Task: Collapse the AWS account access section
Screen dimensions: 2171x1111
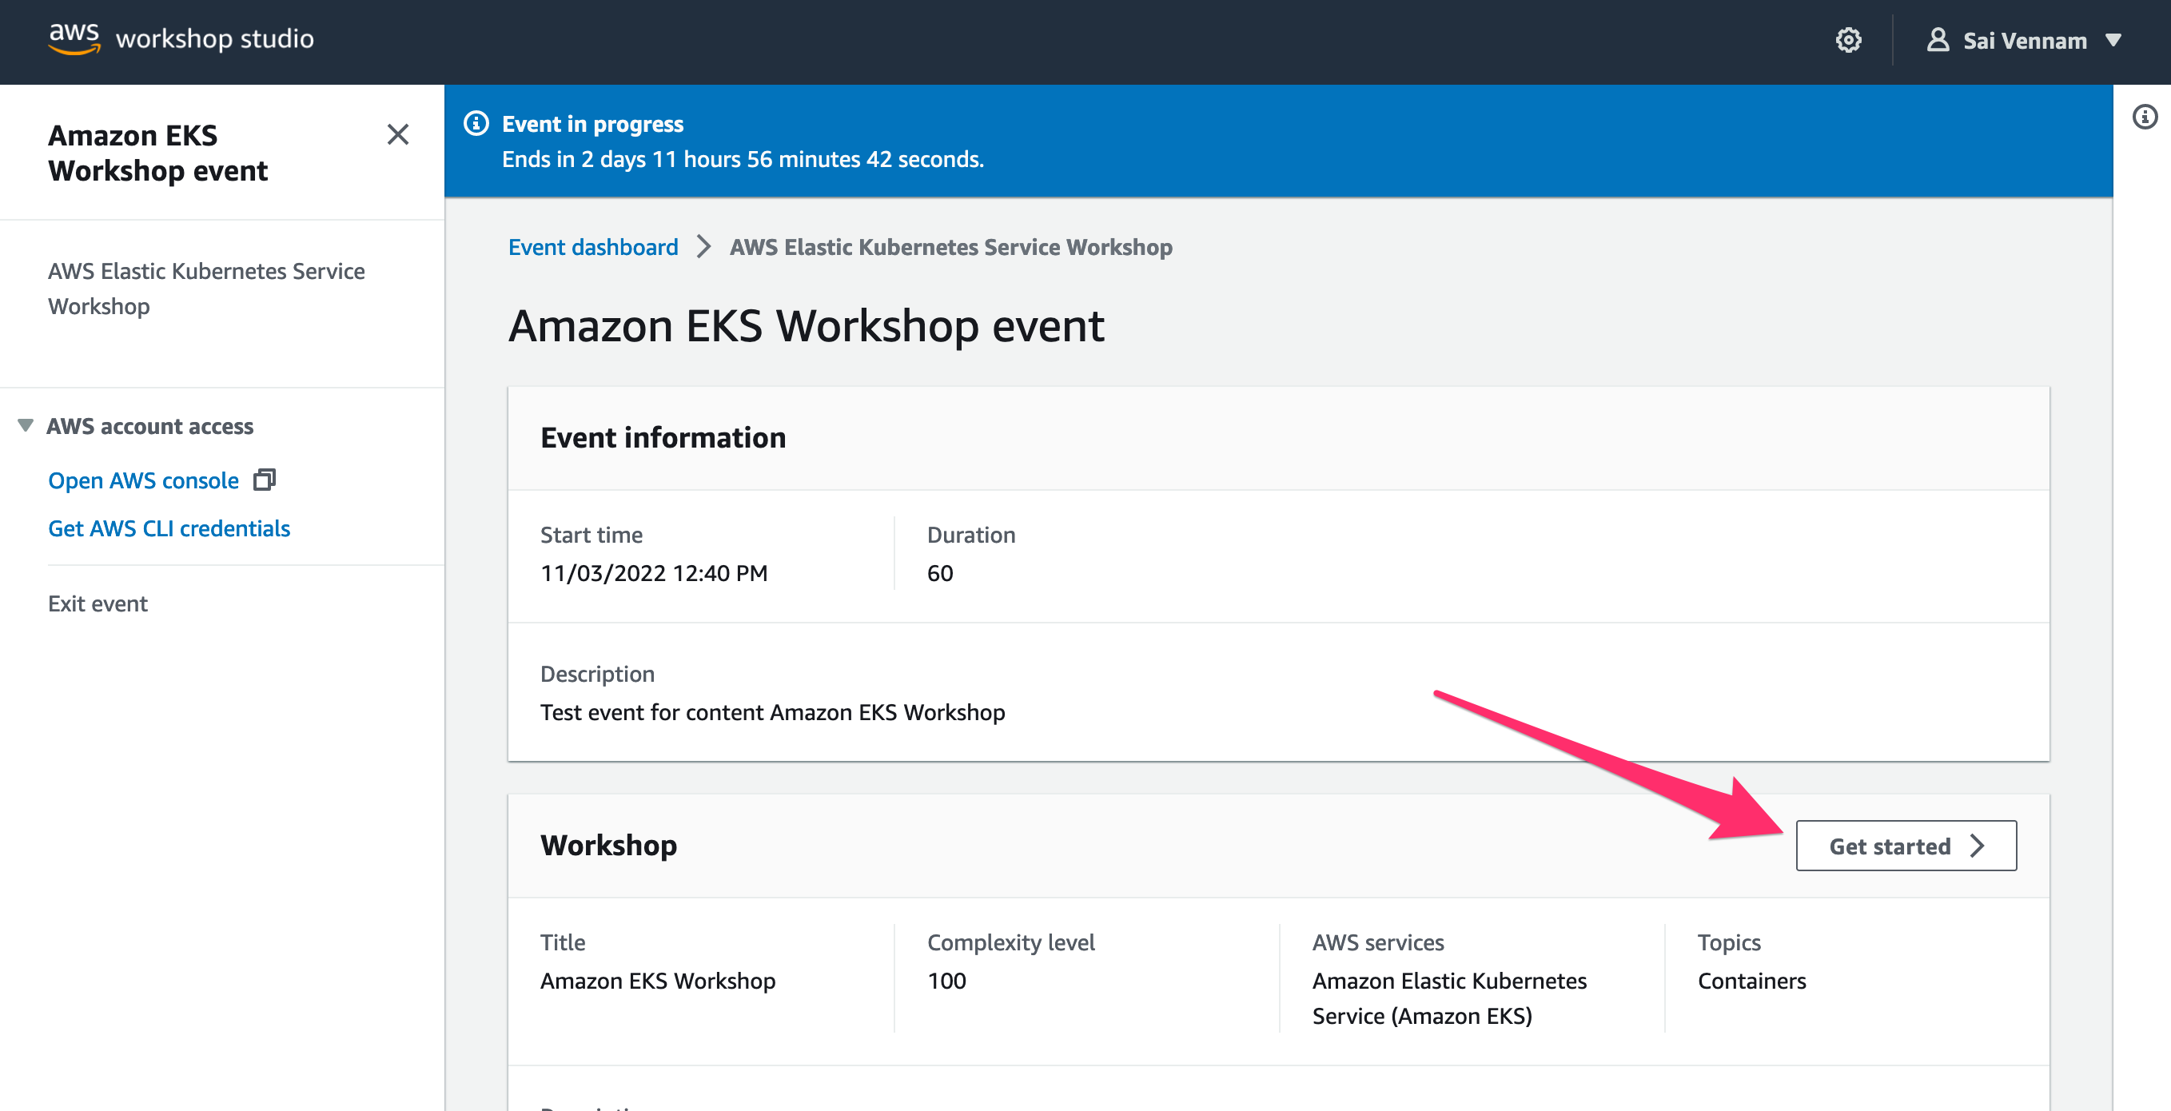Action: pos(26,426)
